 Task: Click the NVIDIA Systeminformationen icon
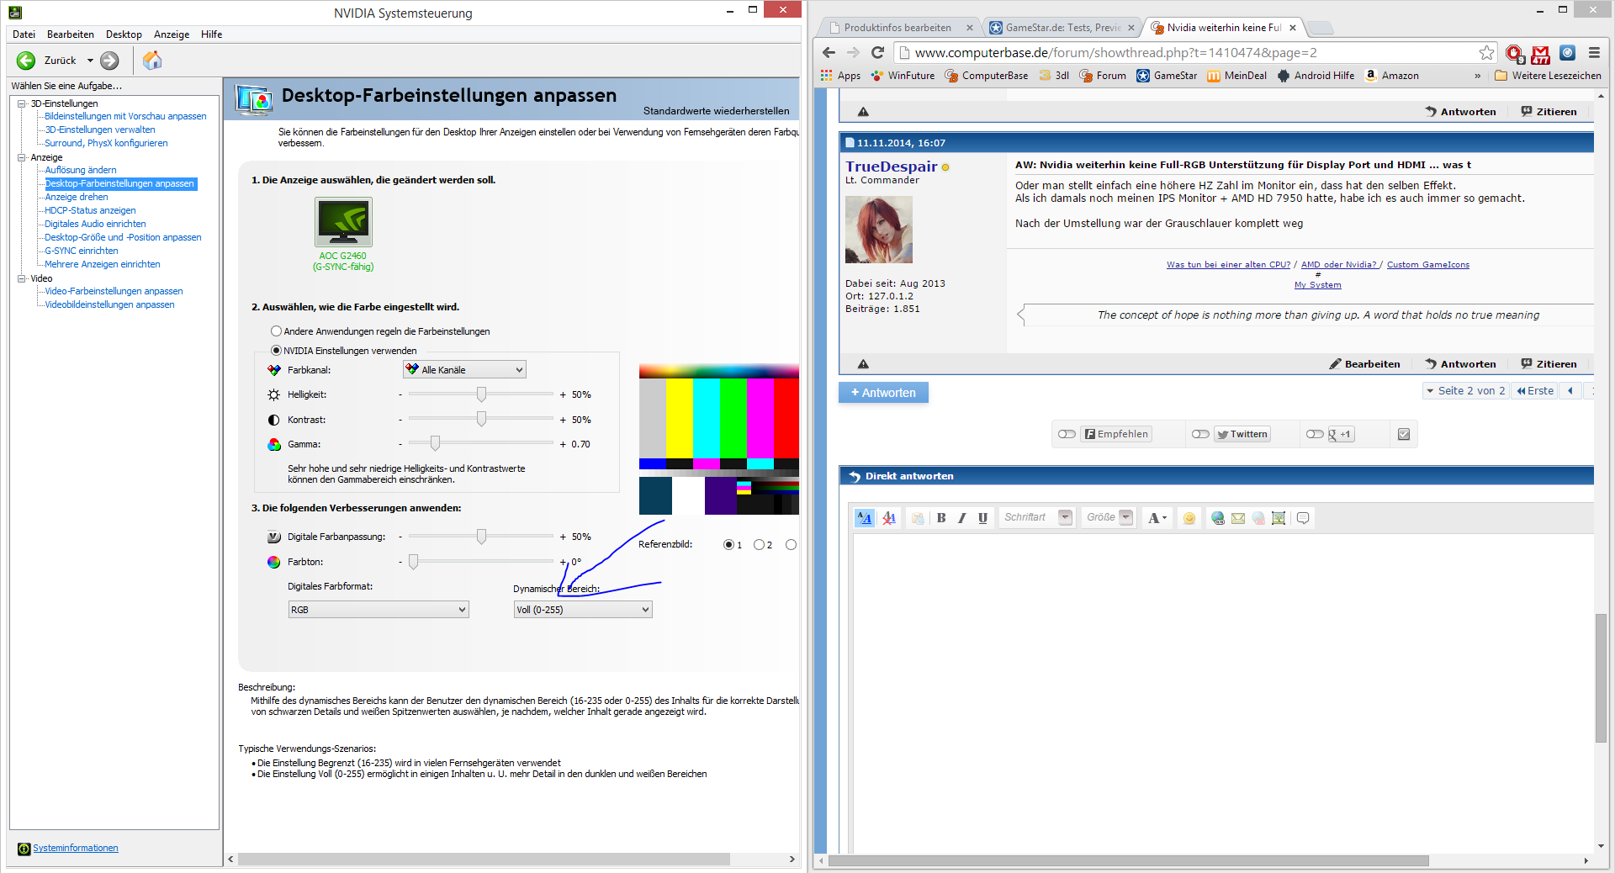24,849
